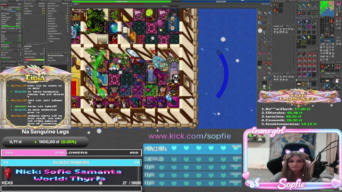Open the gear settings icon
The height and width of the screenshot is (192, 342).
[337, 44]
